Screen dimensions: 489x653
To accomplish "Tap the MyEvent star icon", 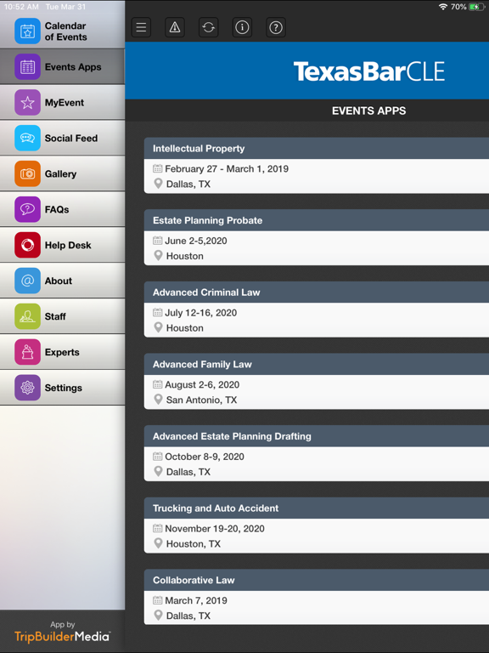I will (27, 102).
